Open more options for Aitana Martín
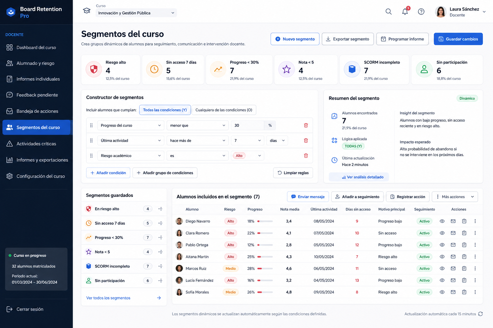The image size is (493, 328). [475, 257]
